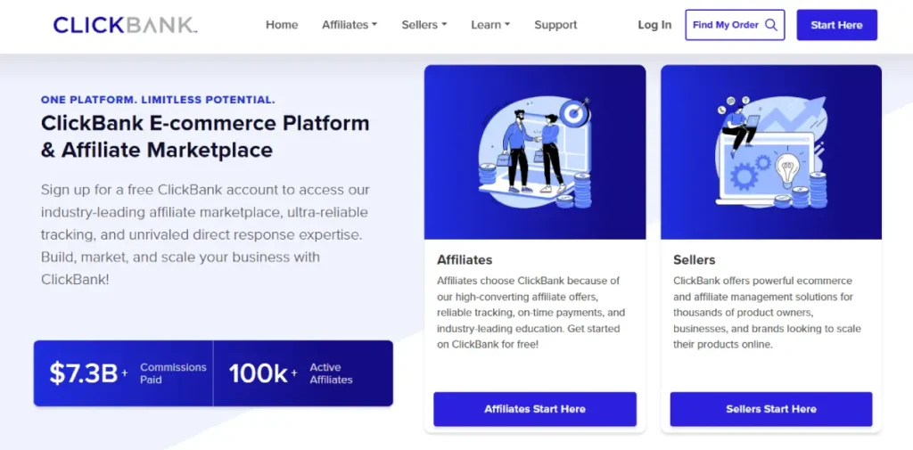Open the Home menu item
This screenshot has height=450, width=913.
point(282,25)
